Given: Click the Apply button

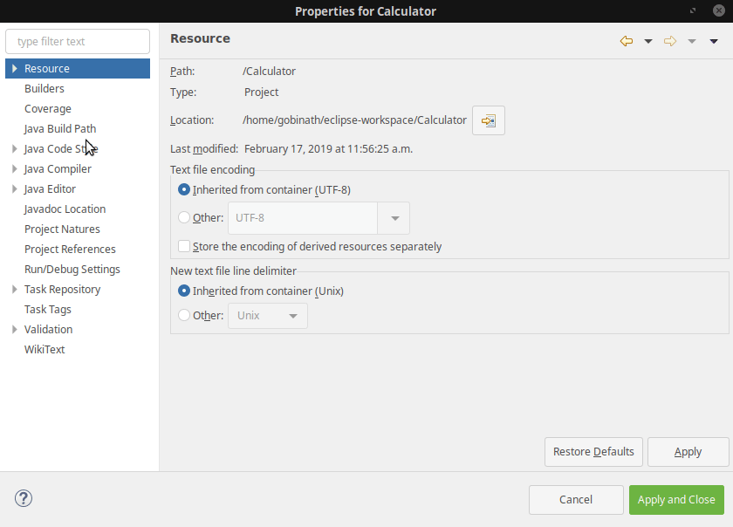Looking at the screenshot, I should pos(688,451).
